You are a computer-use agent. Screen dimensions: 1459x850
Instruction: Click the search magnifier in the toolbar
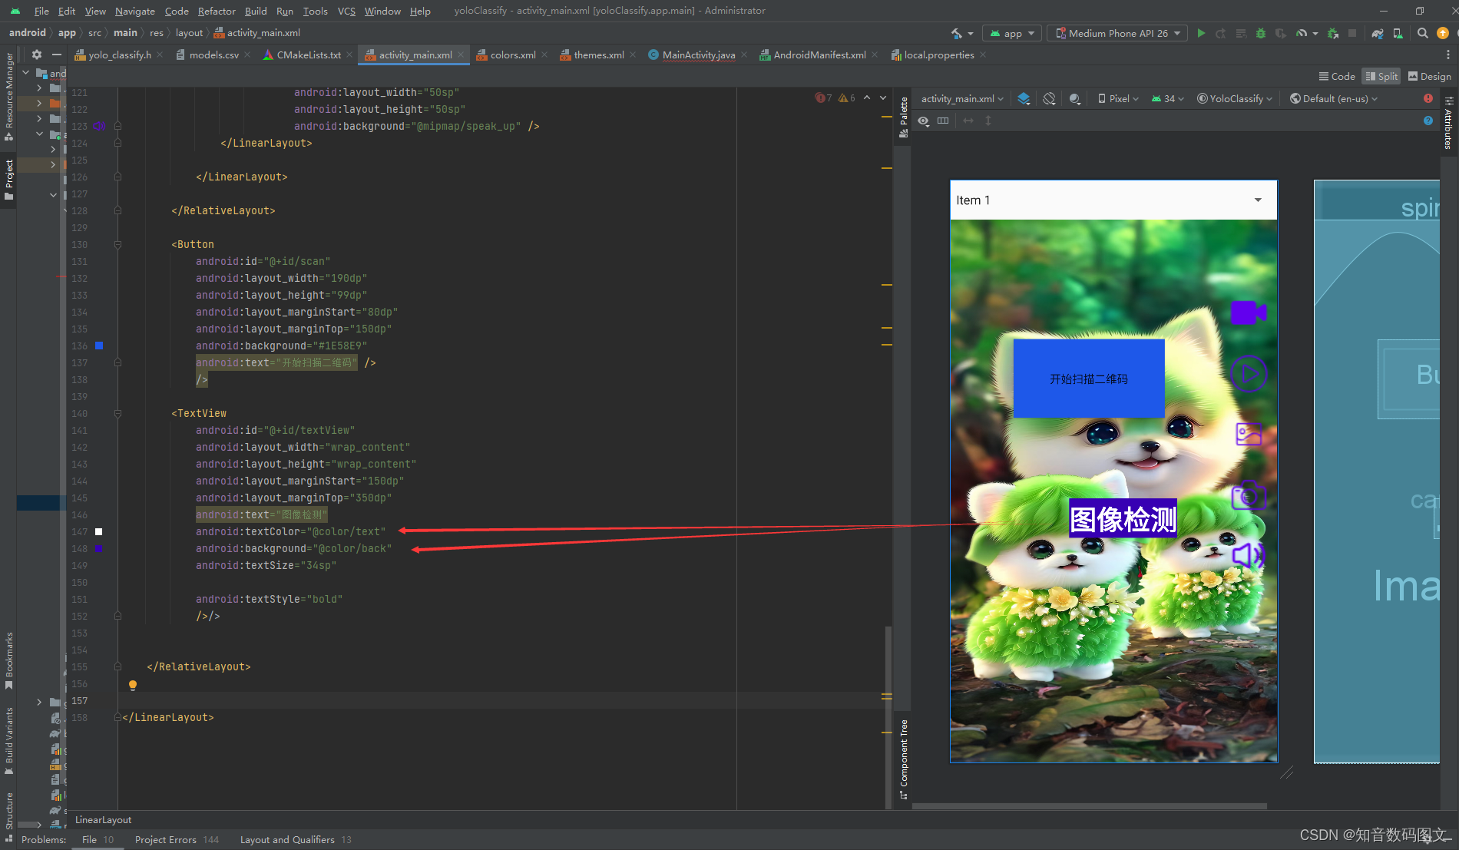1422,33
